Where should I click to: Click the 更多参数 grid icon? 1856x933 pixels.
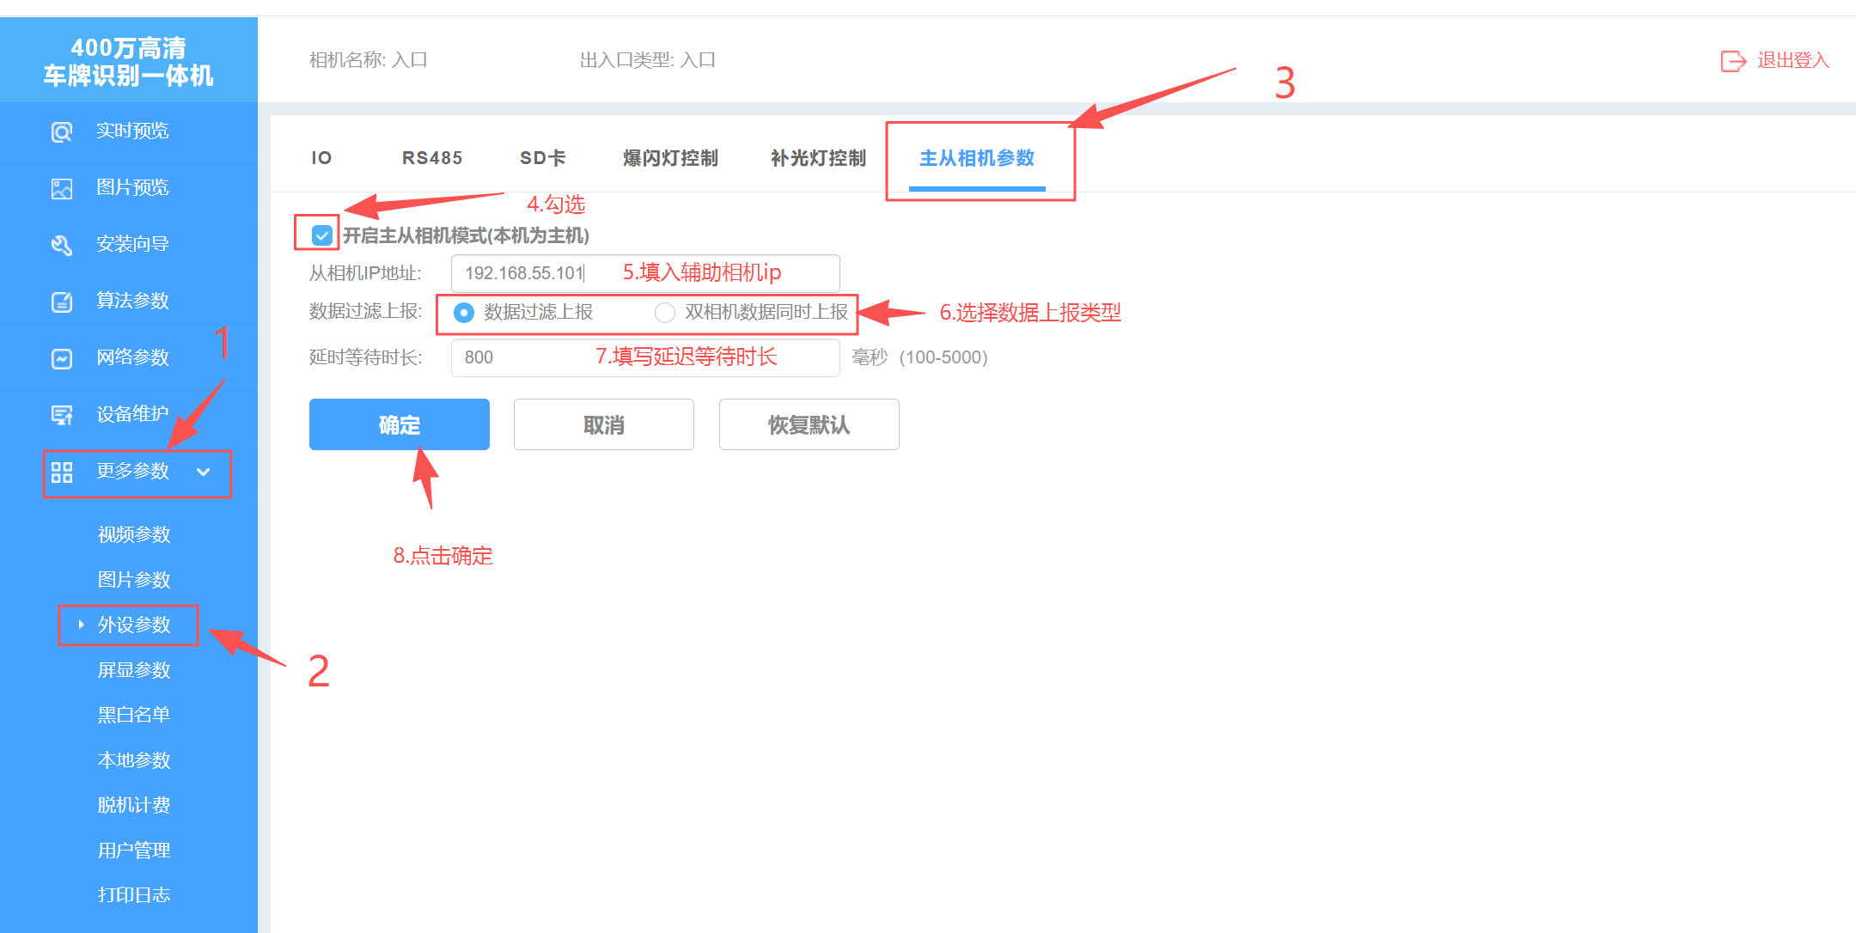[61, 471]
